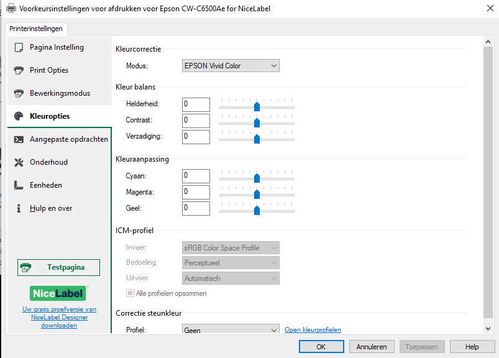
Task: Click the scrollbar down arrow
Action: [x=488, y=329]
